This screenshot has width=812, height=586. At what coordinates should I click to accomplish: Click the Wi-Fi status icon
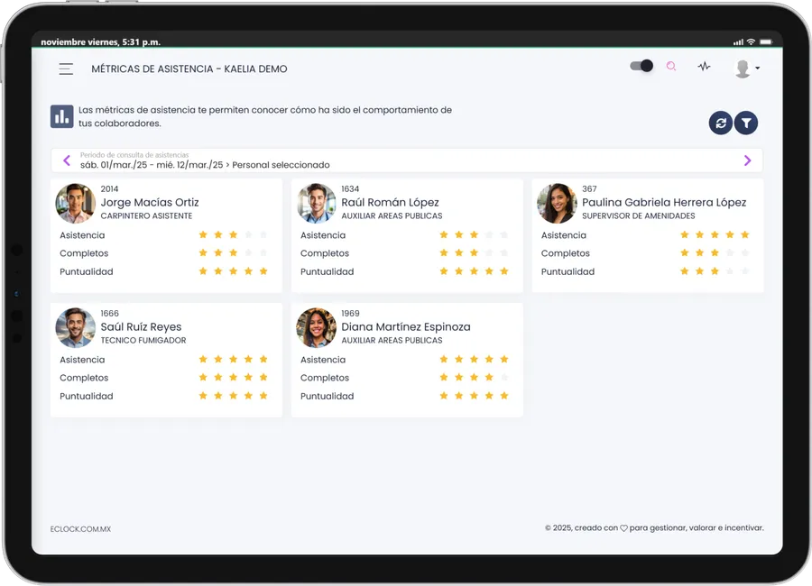tap(751, 42)
